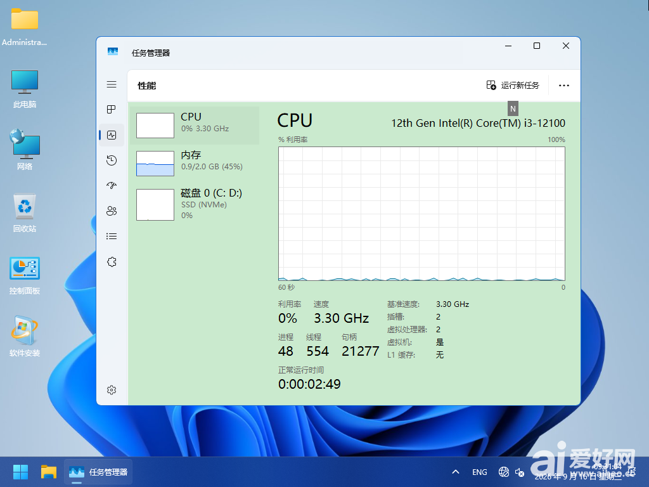Click the 运行新任务 button

(512, 86)
